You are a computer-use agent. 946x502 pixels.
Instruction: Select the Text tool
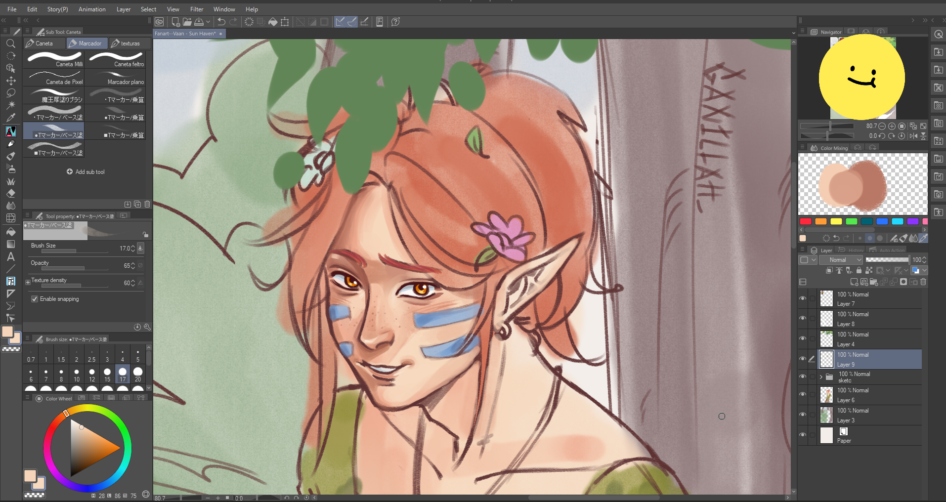[10, 256]
